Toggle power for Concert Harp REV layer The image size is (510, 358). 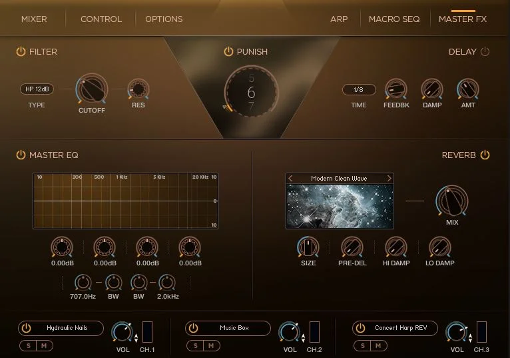click(x=360, y=328)
